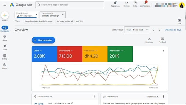The height and width of the screenshot is (105, 186).
Task: Change the Cost / conv. metric dropdown
Action: coord(91,51)
